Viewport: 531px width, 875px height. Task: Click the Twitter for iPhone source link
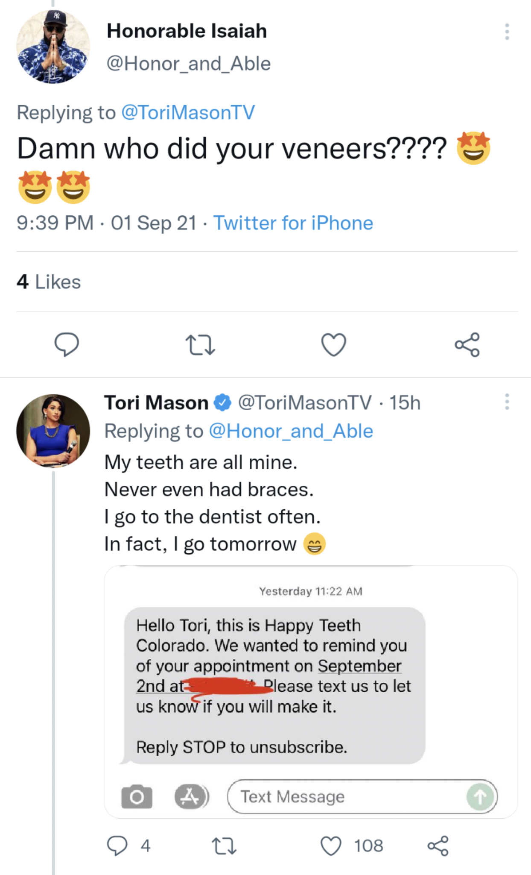click(293, 223)
